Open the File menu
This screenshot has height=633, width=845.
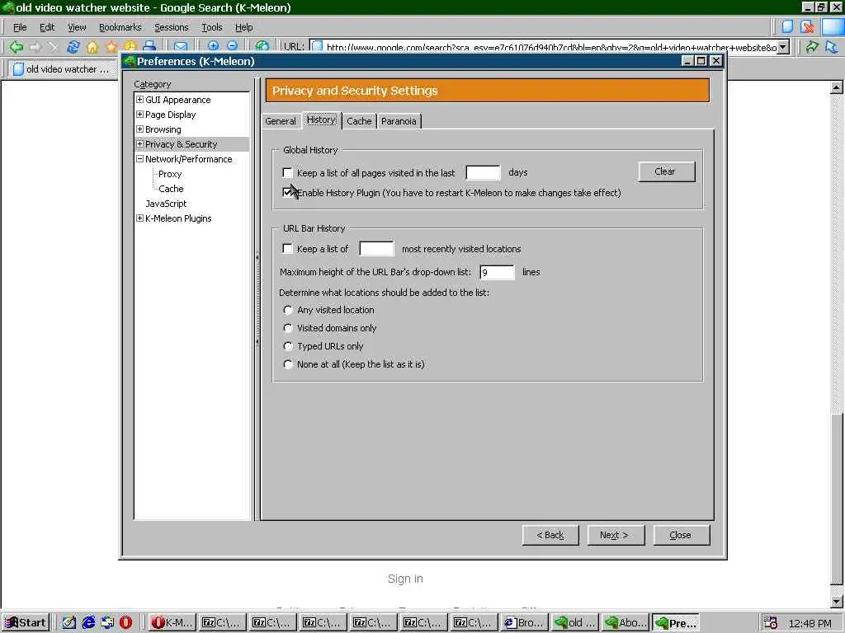[20, 27]
